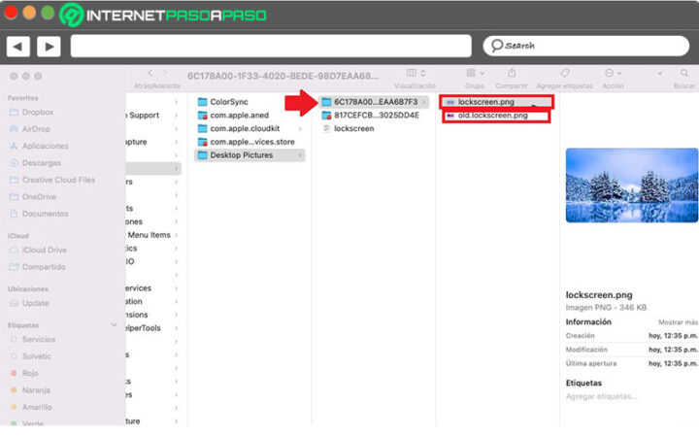Click the Mostrar más link
This screenshot has width=699, height=437.
[678, 321]
